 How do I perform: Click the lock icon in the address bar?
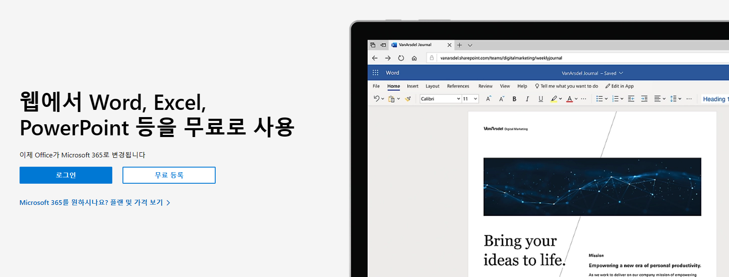tap(432, 58)
